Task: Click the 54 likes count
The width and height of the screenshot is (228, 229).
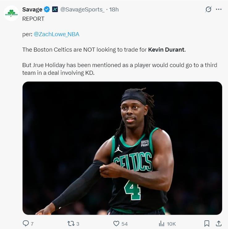Action: 125,224
